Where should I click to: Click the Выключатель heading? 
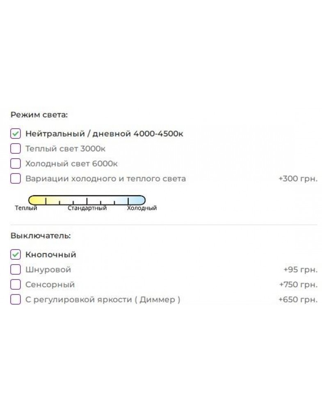[x=41, y=236]
